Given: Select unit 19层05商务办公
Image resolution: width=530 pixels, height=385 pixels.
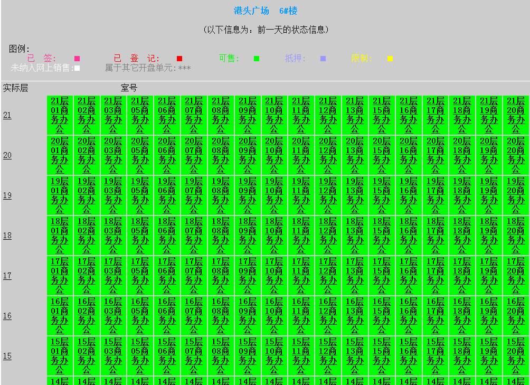Looking at the screenshot, I should pyautogui.click(x=140, y=195).
